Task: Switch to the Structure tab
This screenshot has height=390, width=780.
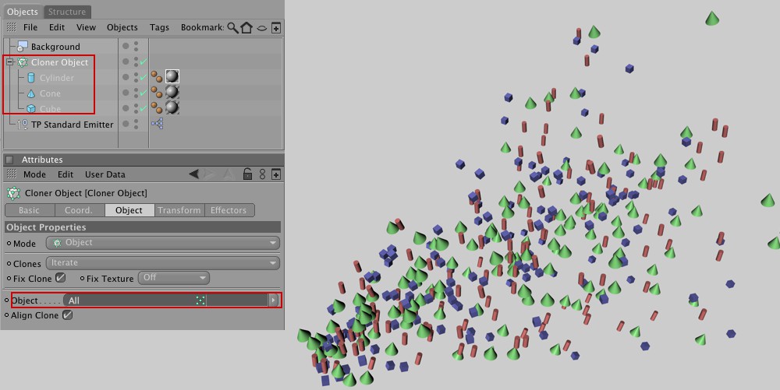Action: click(x=67, y=12)
